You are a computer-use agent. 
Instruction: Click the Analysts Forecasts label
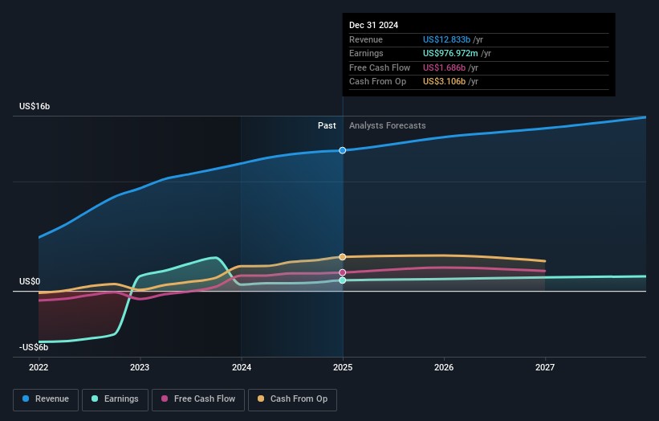click(x=387, y=126)
